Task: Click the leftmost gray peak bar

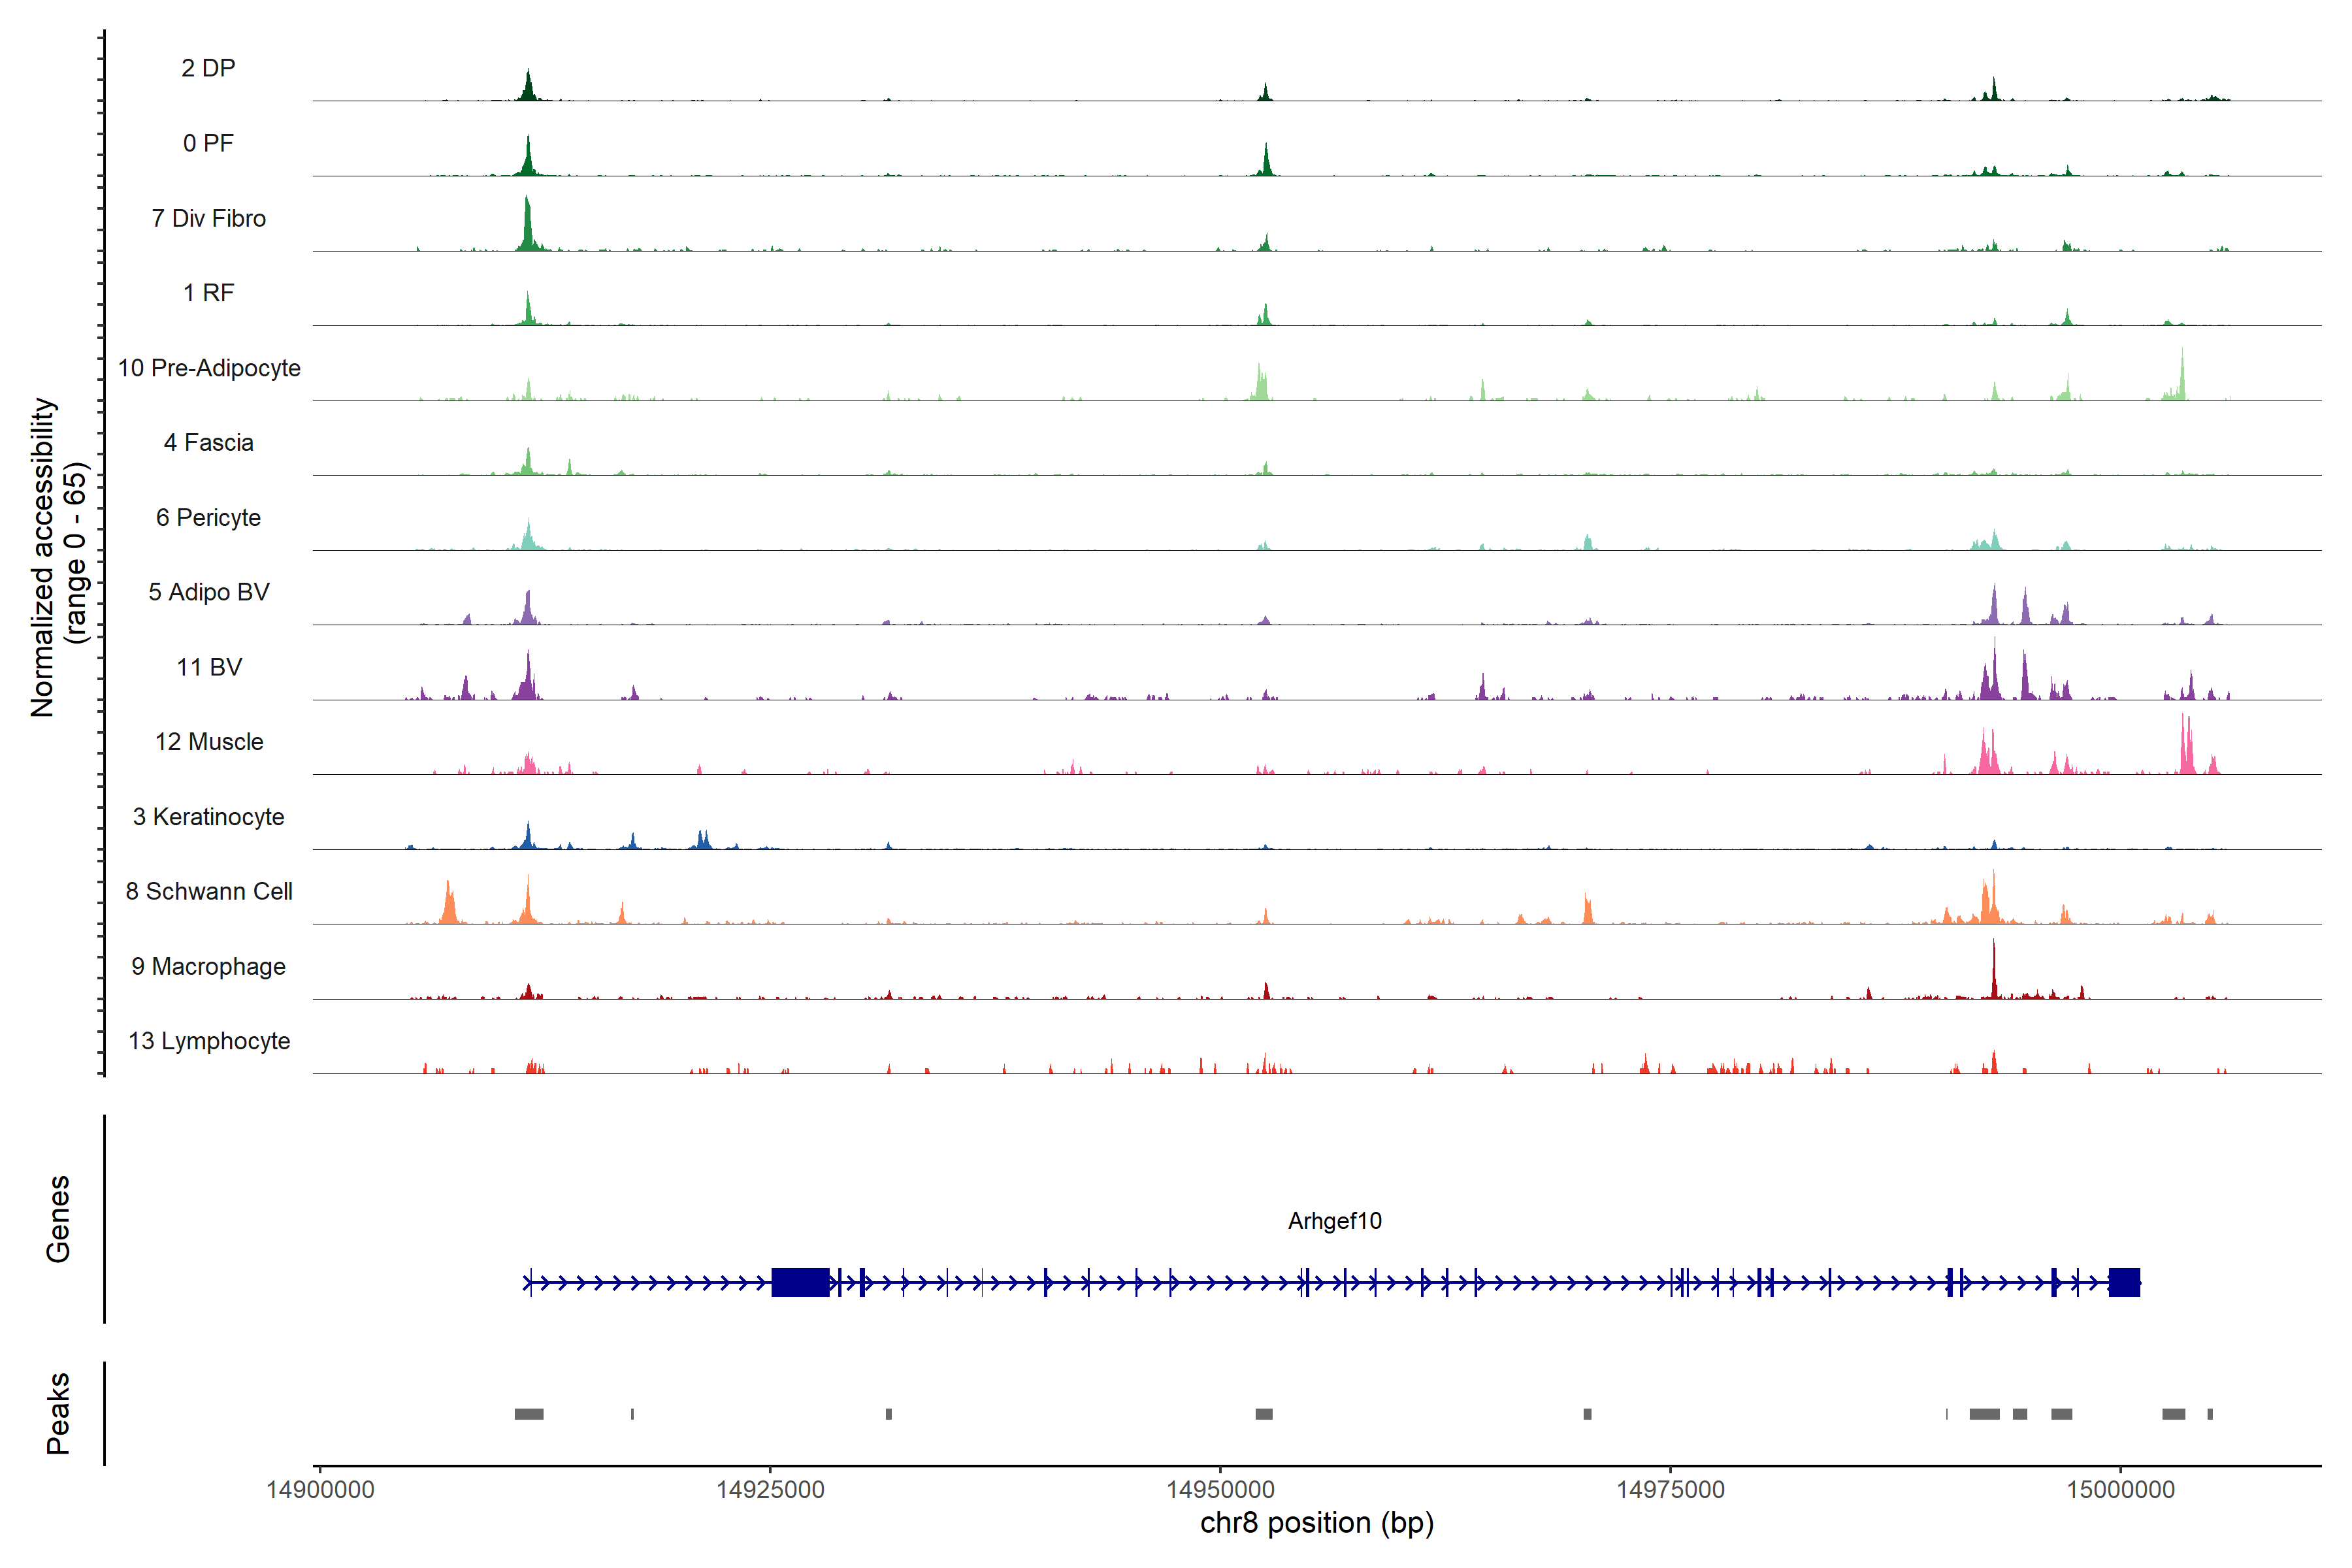Action: 529,1414
